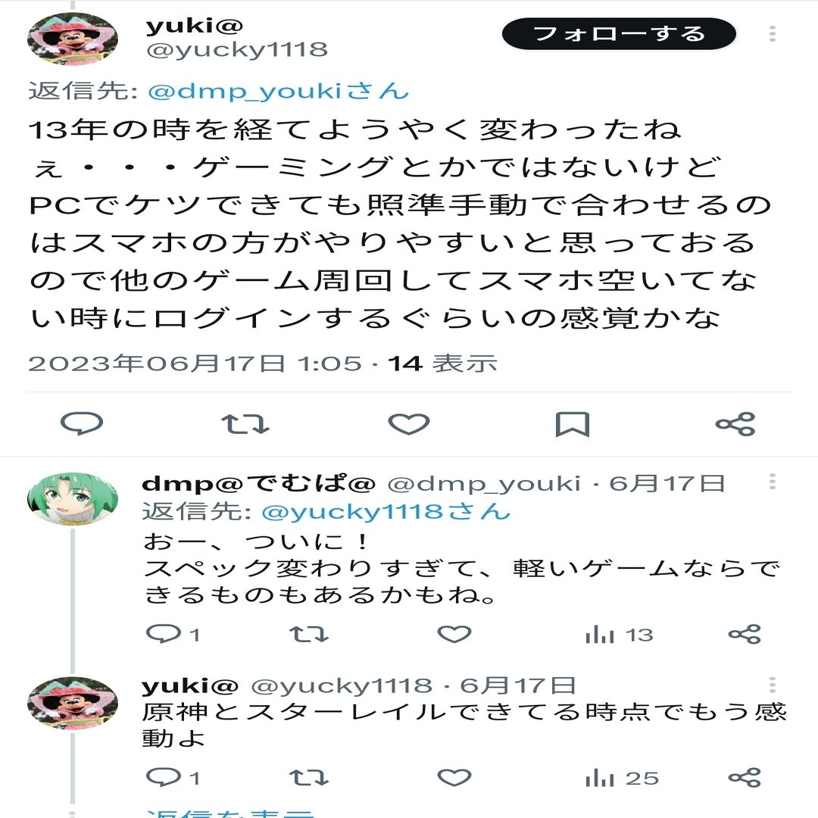
Task: Open more options for main tweet
Action: (773, 33)
